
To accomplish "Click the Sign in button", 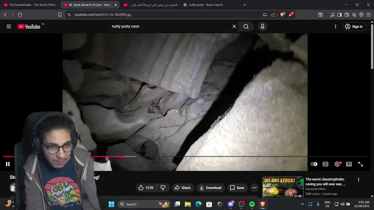I will tap(354, 27).
